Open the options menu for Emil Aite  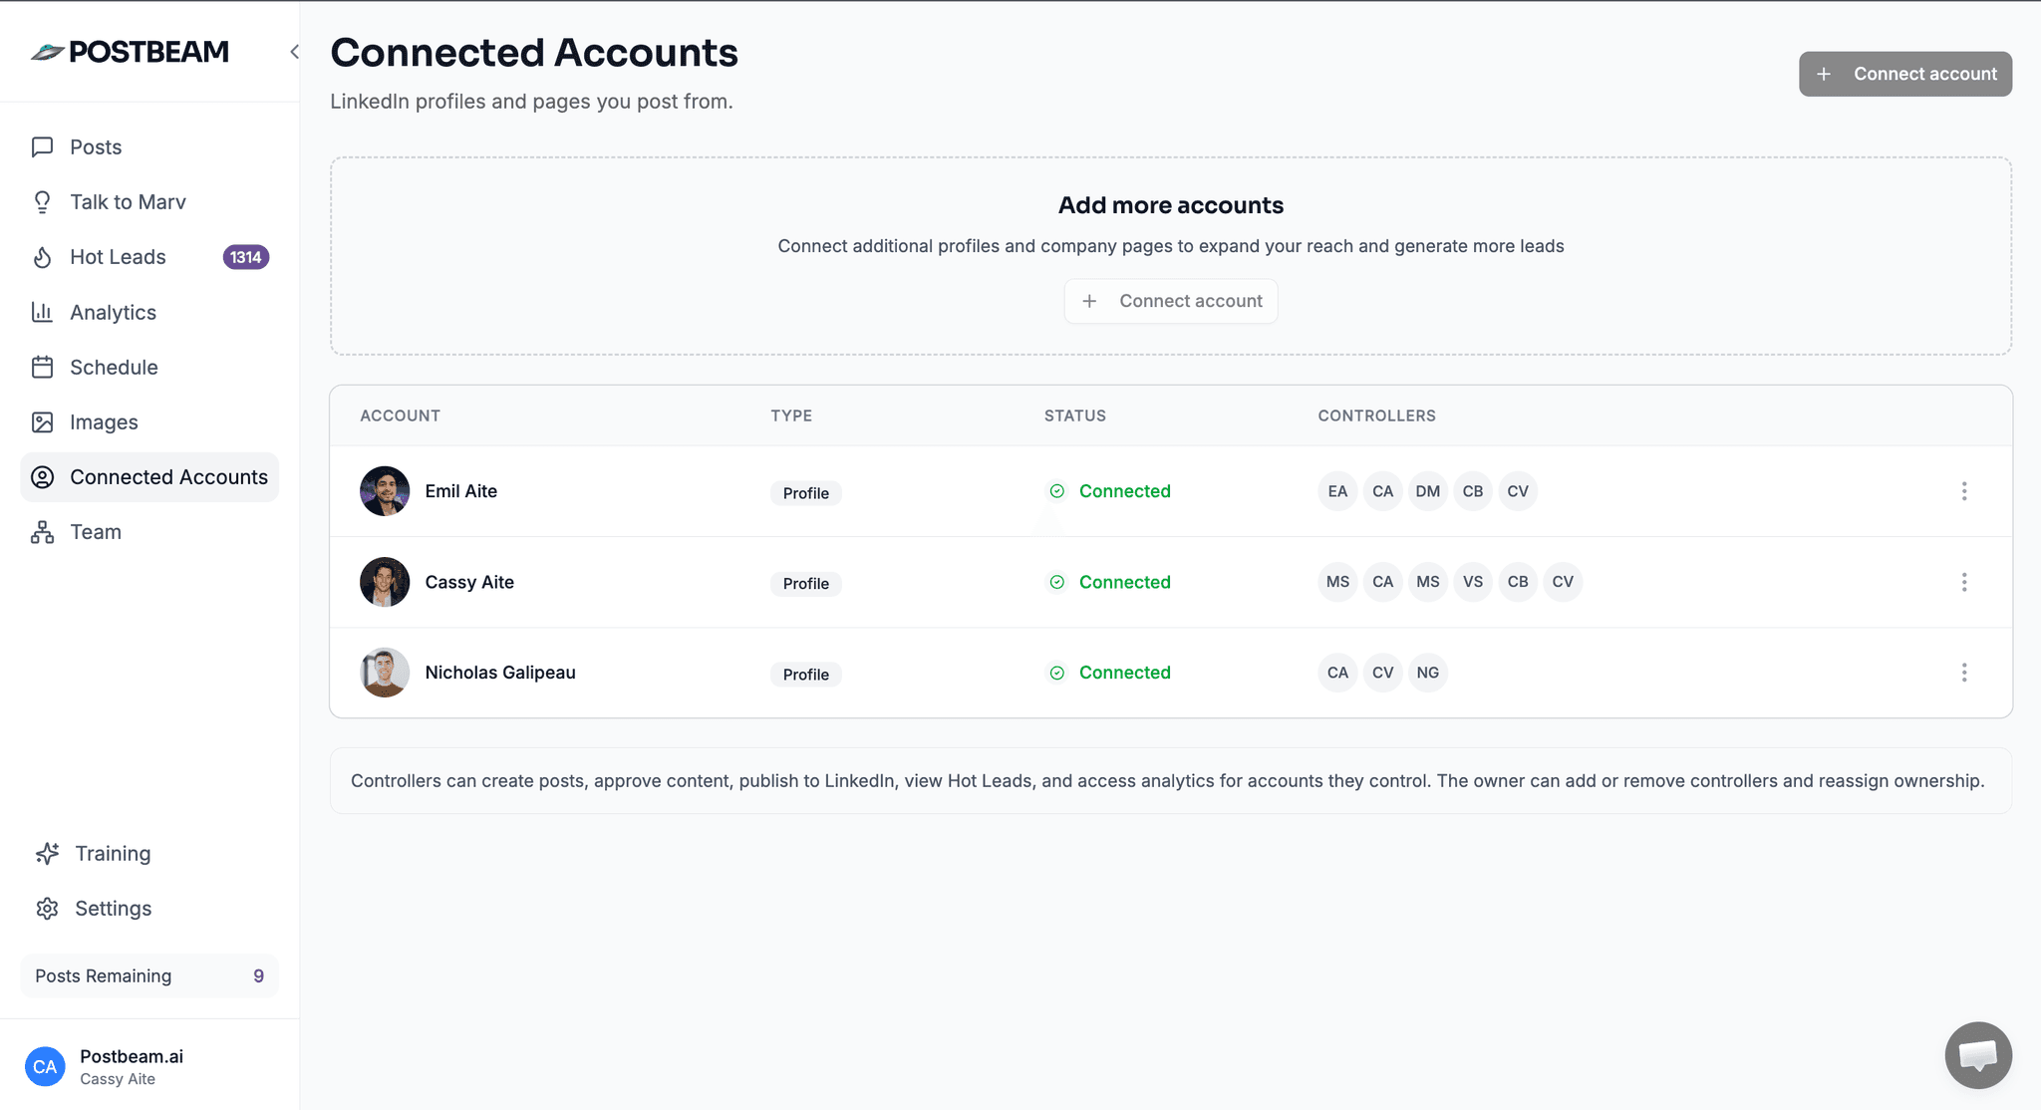tap(1964, 490)
